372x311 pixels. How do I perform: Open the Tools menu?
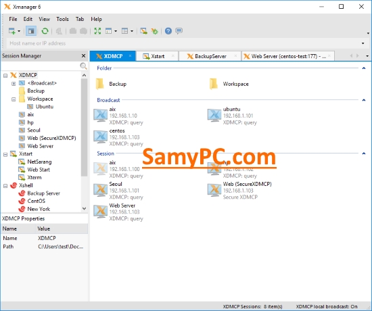[62, 19]
